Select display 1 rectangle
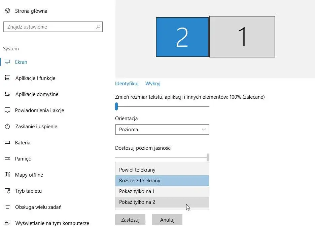This screenshot has width=315, height=230. [x=242, y=37]
